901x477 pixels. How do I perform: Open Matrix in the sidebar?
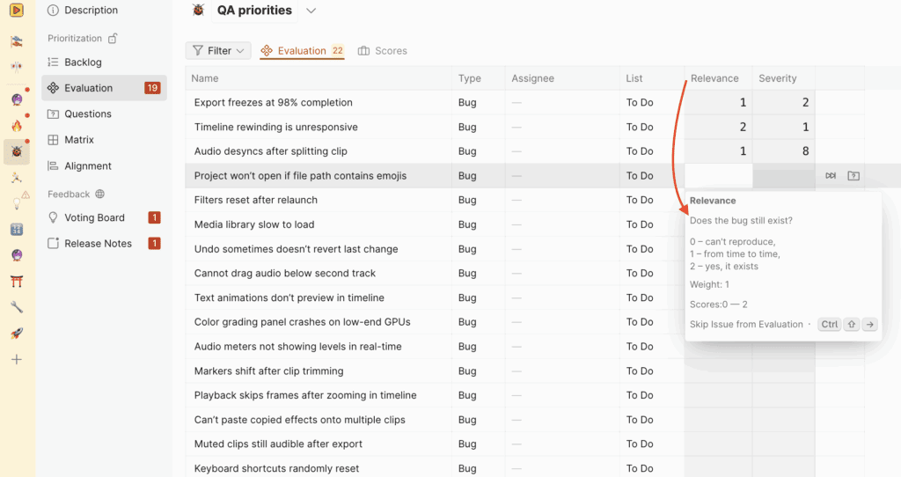(x=79, y=140)
